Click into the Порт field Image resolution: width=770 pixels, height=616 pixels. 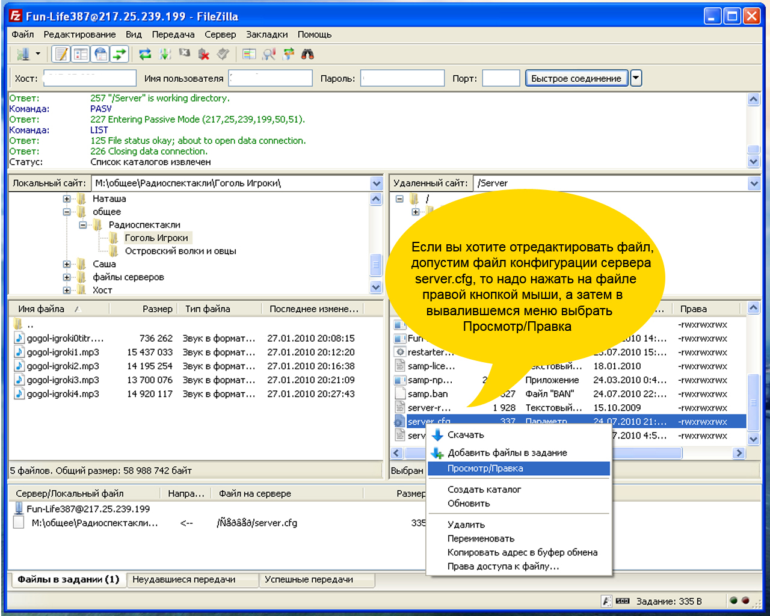point(501,78)
